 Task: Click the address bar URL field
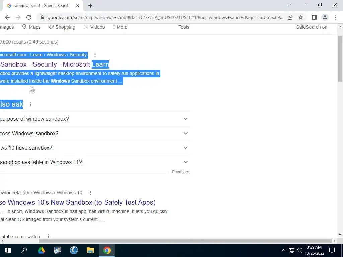click(165, 17)
